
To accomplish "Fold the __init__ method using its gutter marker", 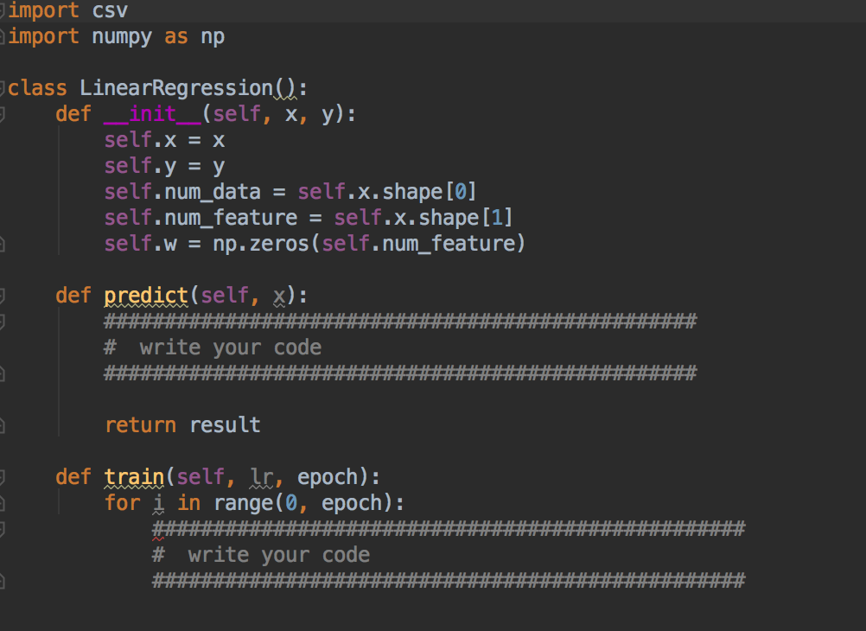I will tap(3, 114).
